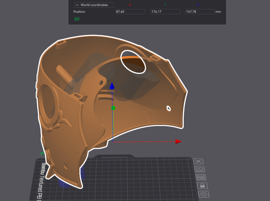
Task: Click the arrange objects plate icon
Action: coord(201,177)
